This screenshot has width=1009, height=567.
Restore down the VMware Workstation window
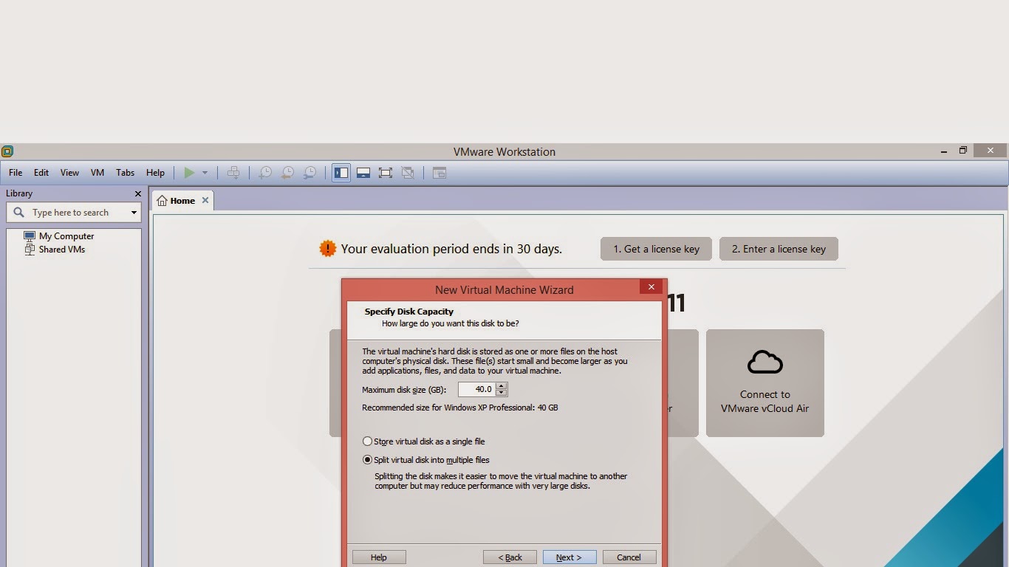(963, 151)
